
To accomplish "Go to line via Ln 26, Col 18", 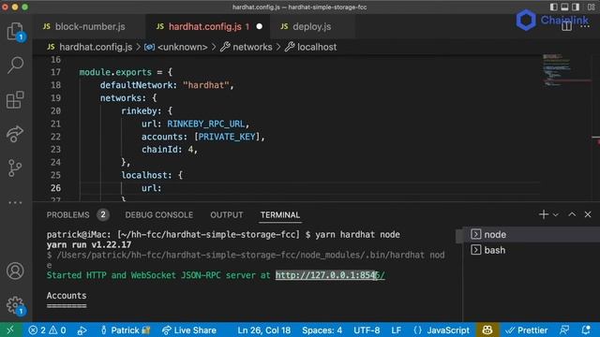I will [263, 330].
